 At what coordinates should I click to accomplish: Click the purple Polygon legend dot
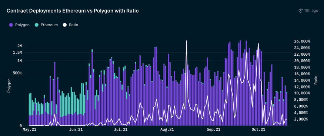tap(11, 25)
